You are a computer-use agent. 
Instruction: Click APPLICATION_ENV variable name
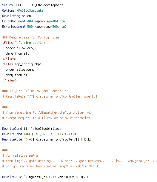coord(28,5)
